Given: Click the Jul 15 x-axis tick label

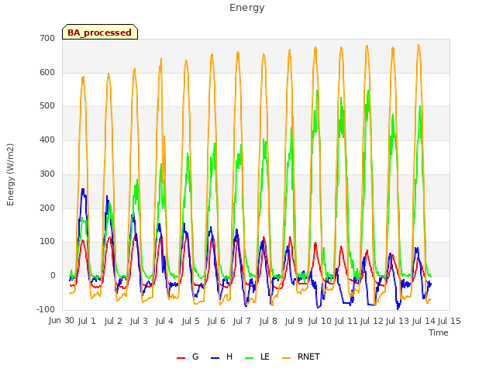Looking at the screenshot, I should [x=449, y=321].
